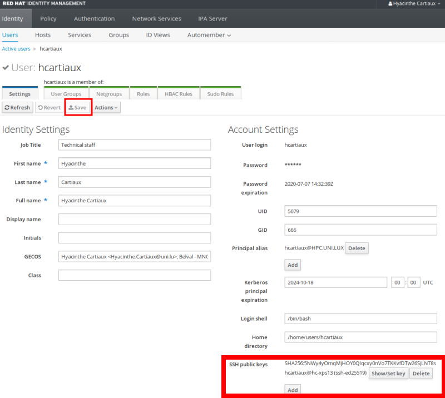Viewport: 445px width, 398px height.
Task: Focus the Login shell field
Action: pos(360,319)
